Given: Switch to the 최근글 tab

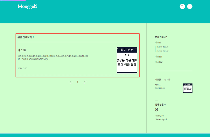Looking at the screenshot, I should [x=158, y=79].
